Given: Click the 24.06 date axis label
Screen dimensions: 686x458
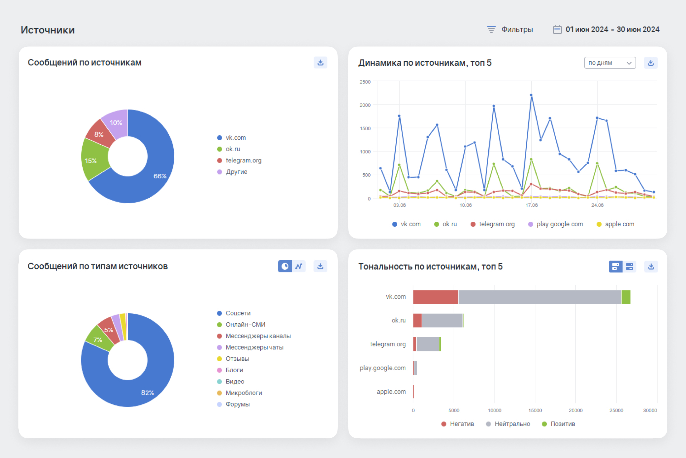Looking at the screenshot, I should [x=597, y=205].
